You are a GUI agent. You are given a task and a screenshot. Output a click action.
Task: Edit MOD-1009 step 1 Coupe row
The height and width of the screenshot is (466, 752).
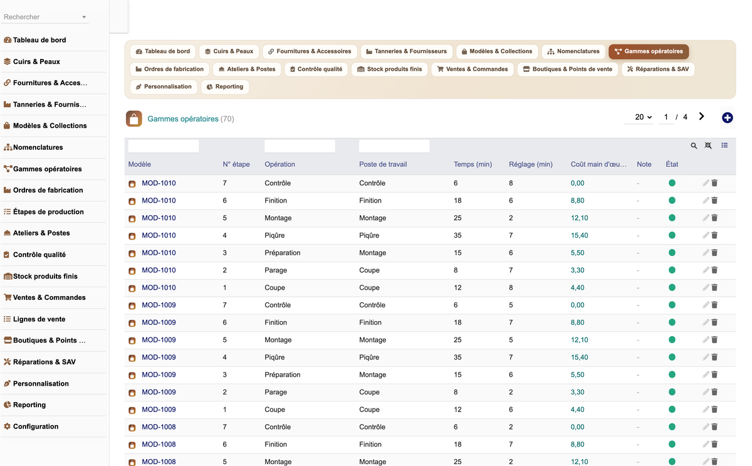[x=706, y=410]
